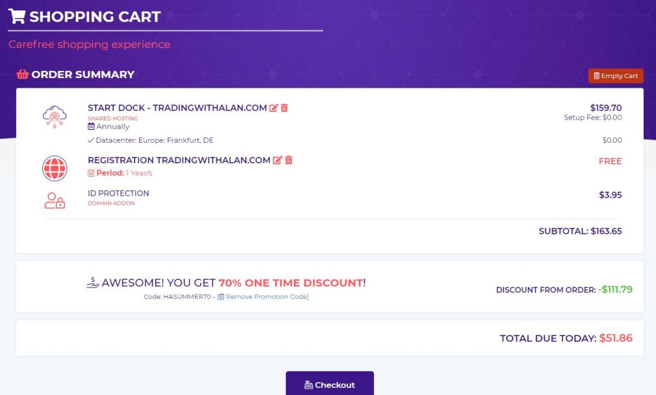Click the shared hosting cloud icon
This screenshot has width=656, height=395.
[54, 117]
